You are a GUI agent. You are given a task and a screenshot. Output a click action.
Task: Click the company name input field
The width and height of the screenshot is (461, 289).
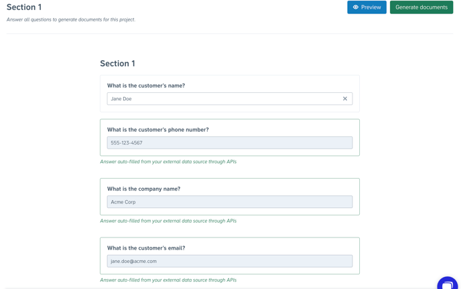pyautogui.click(x=230, y=202)
